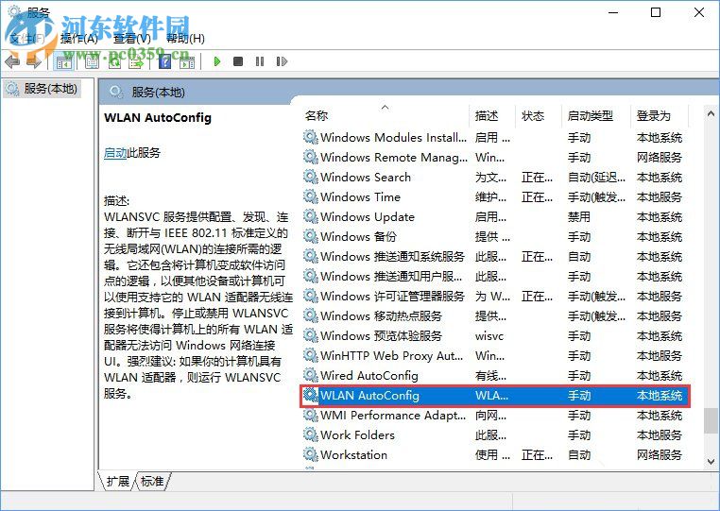Image resolution: width=720 pixels, height=511 pixels.
Task: Click the Refresh toolbar icon
Action: [114, 61]
